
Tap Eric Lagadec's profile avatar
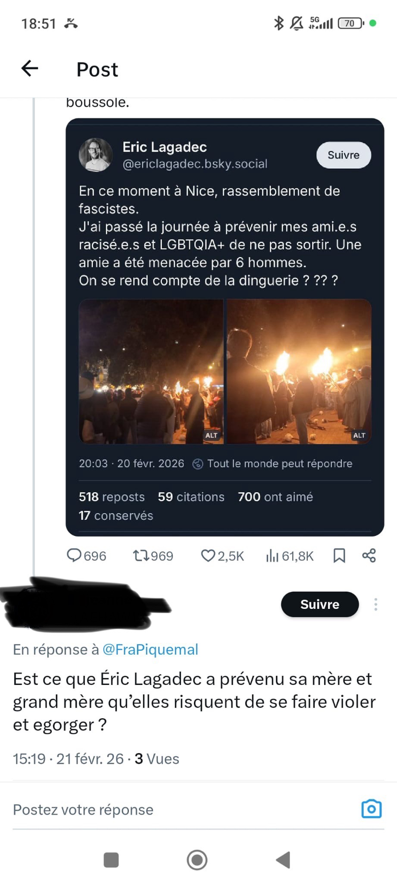tap(95, 155)
